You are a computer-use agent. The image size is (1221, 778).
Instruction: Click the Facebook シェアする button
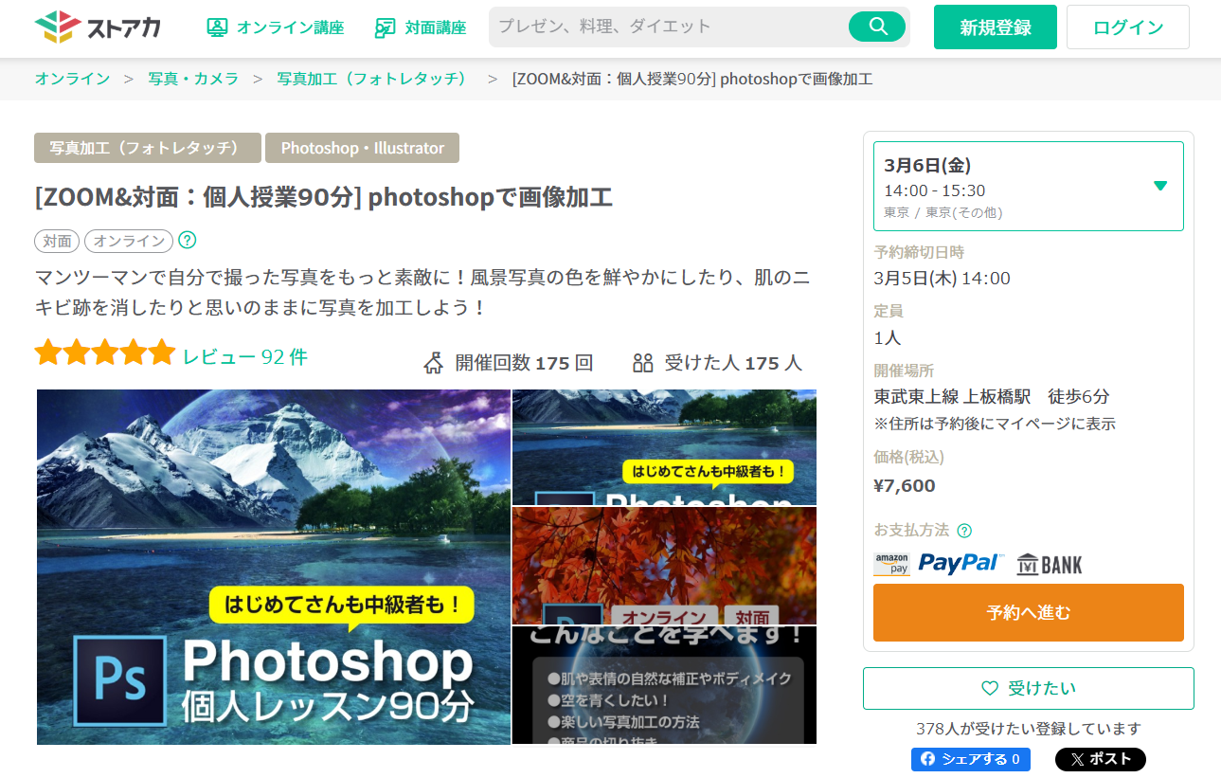(x=970, y=759)
